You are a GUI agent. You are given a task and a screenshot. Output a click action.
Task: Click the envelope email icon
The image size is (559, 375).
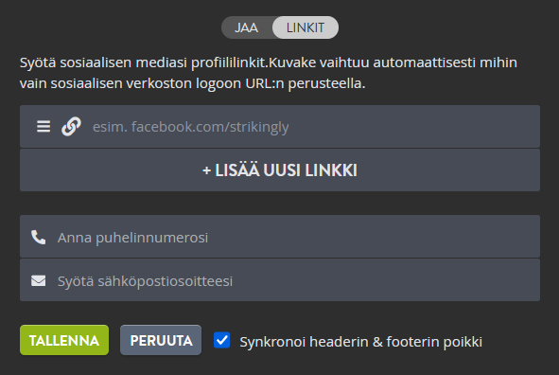(x=39, y=281)
